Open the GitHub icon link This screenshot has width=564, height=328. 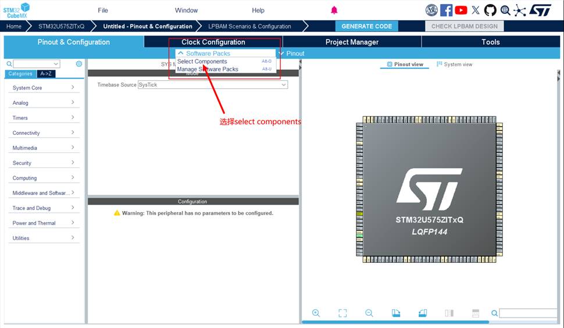[490, 10]
